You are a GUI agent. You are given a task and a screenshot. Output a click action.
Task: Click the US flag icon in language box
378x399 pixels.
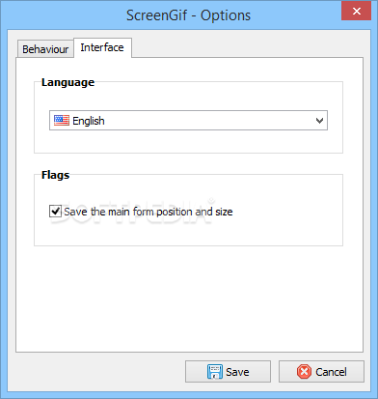pyautogui.click(x=62, y=121)
